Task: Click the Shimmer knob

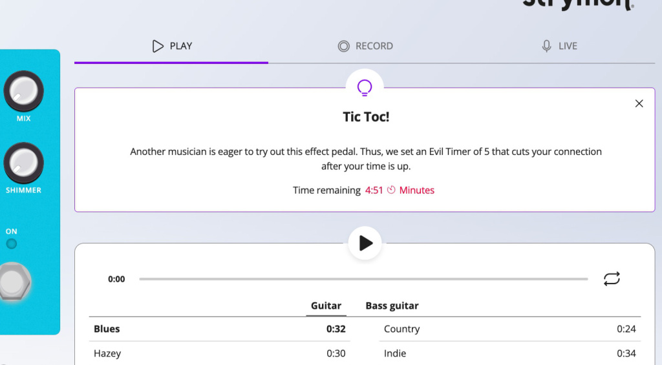Action: coord(24,162)
